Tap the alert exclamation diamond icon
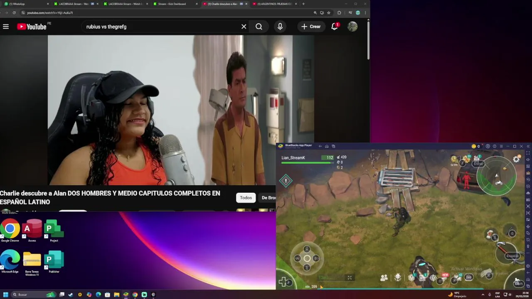Image resolution: width=532 pixels, height=299 pixels. [x=286, y=181]
